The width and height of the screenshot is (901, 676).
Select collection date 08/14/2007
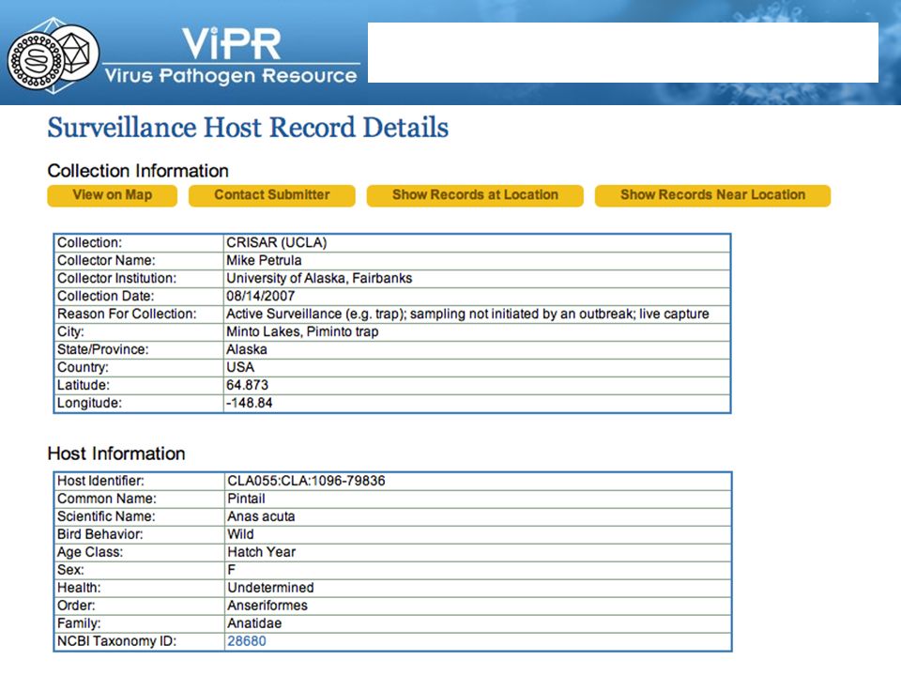tap(260, 296)
